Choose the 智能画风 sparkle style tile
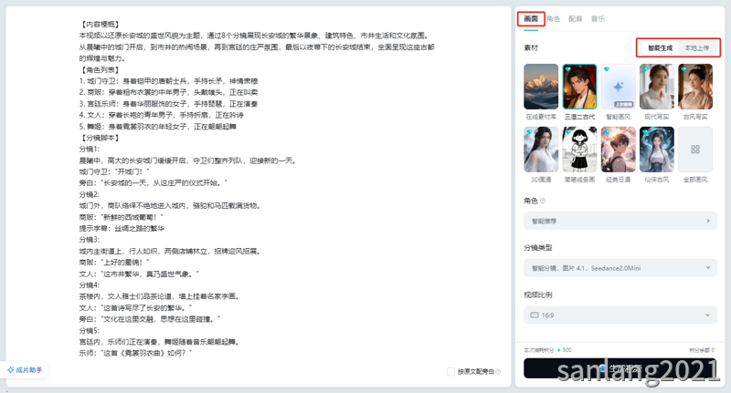The width and height of the screenshot is (731, 393). point(619,87)
